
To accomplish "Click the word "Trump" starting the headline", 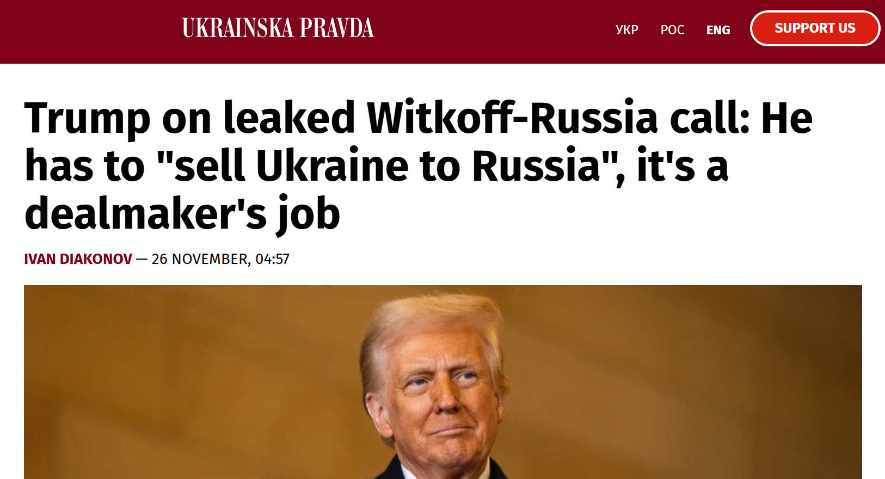I will click(87, 119).
